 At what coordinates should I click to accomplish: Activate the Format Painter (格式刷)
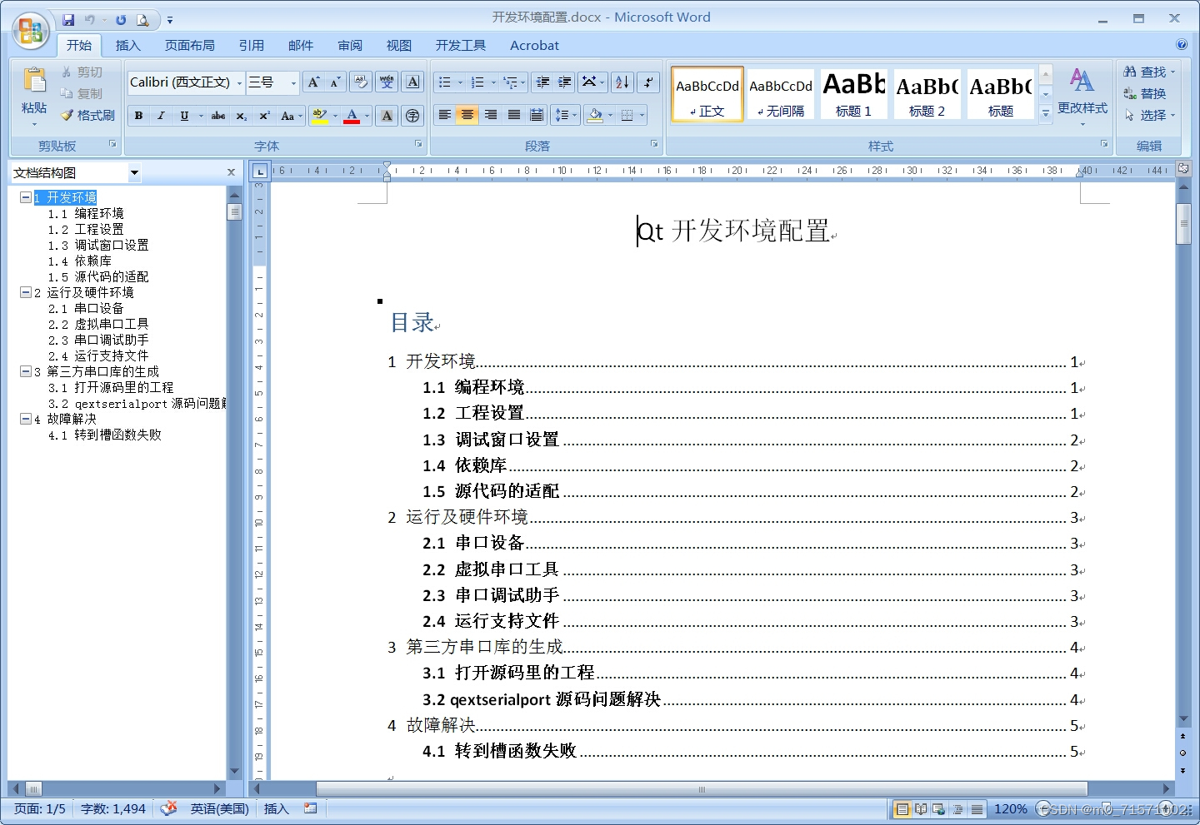click(87, 115)
